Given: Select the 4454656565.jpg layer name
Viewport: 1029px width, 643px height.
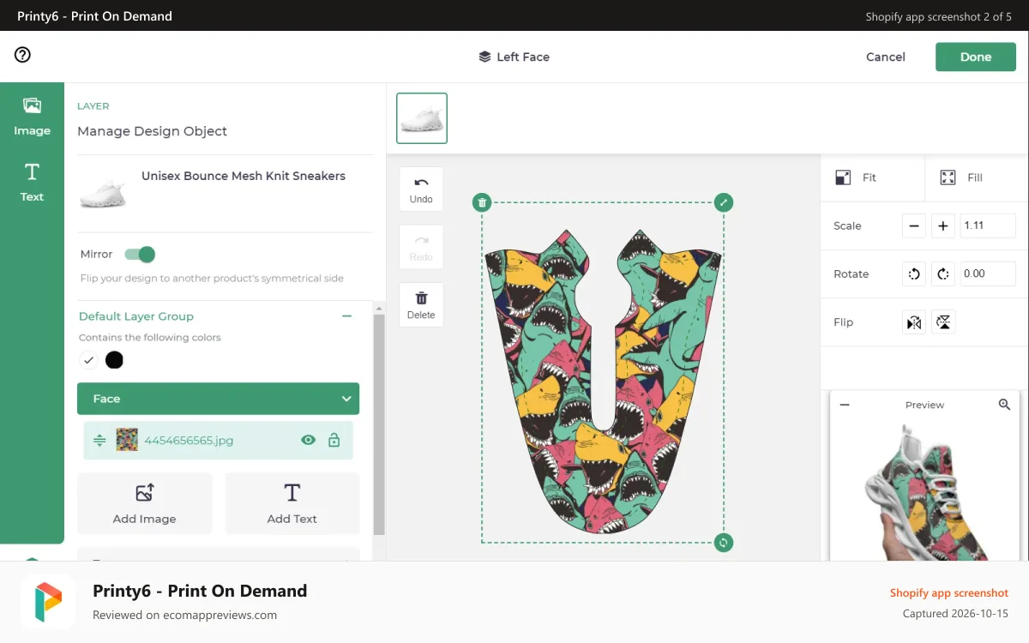Looking at the screenshot, I should tap(189, 441).
